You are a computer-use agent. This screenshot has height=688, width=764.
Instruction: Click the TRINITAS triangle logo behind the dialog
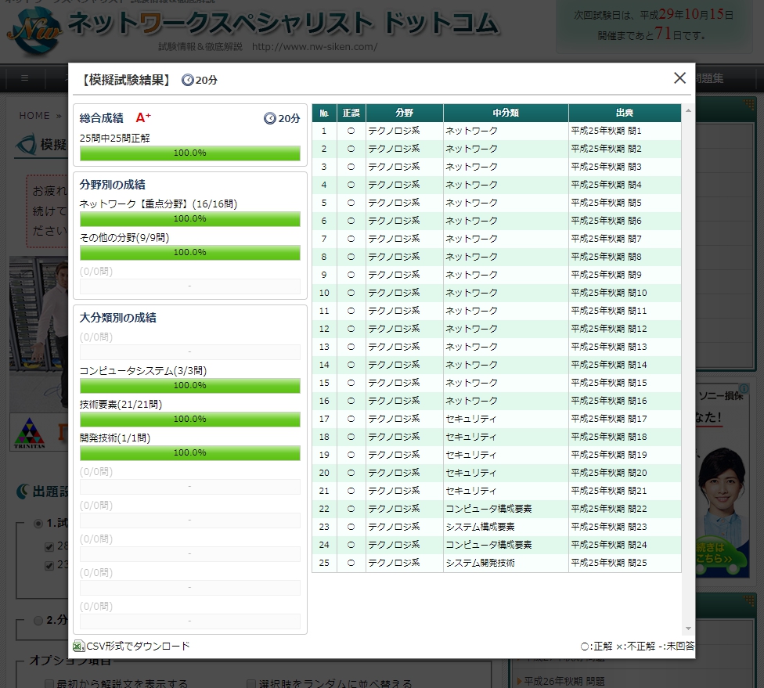click(x=29, y=433)
